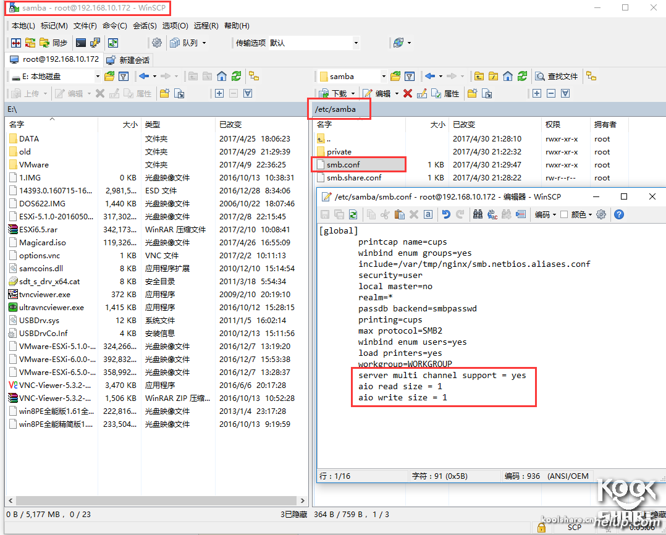Open Find (binoculars) in editor

[x=478, y=214]
